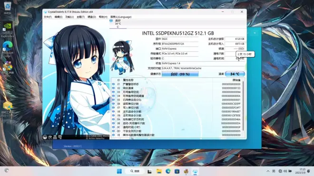314x176 pixels.
Task: Click the firmware field showing 002C
Action: pos(180,39)
